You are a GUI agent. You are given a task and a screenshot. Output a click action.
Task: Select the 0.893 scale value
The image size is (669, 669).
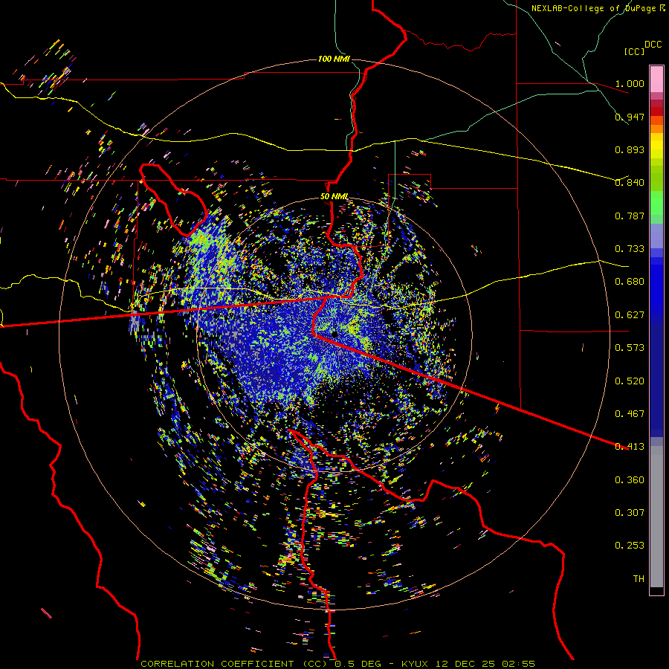[x=630, y=149]
